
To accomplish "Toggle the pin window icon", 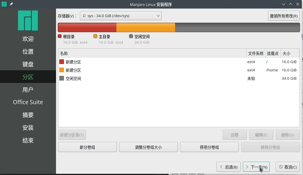I will (x=11, y=4).
